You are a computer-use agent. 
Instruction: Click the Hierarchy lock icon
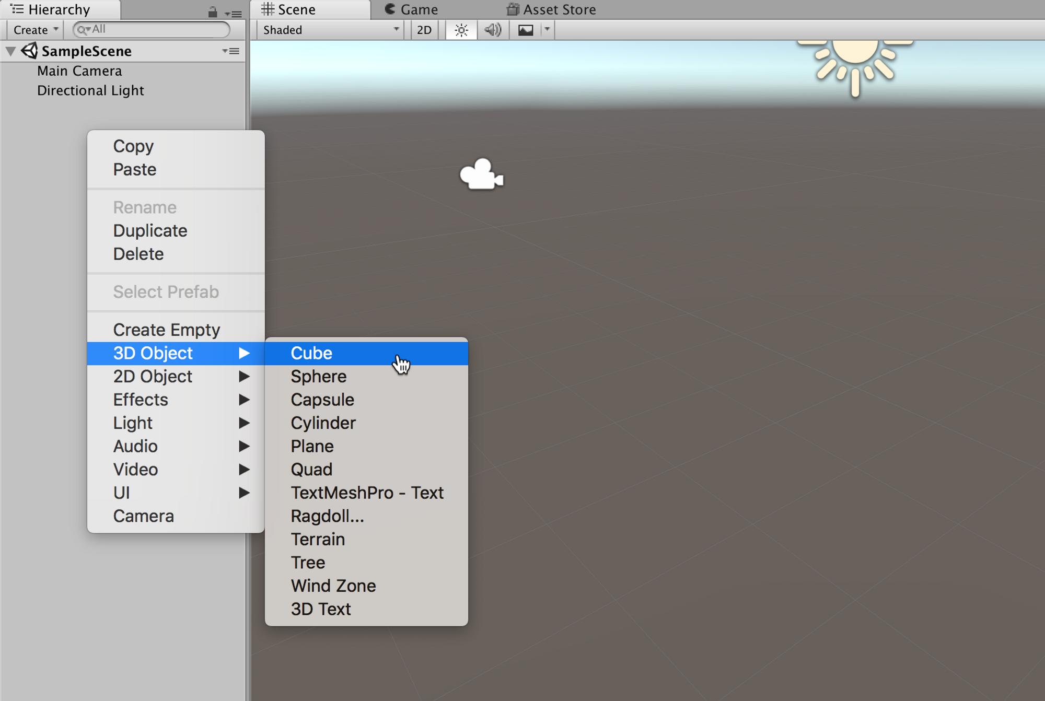(x=213, y=12)
